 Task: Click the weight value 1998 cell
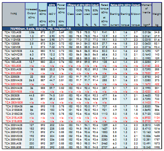click(157, 147)
